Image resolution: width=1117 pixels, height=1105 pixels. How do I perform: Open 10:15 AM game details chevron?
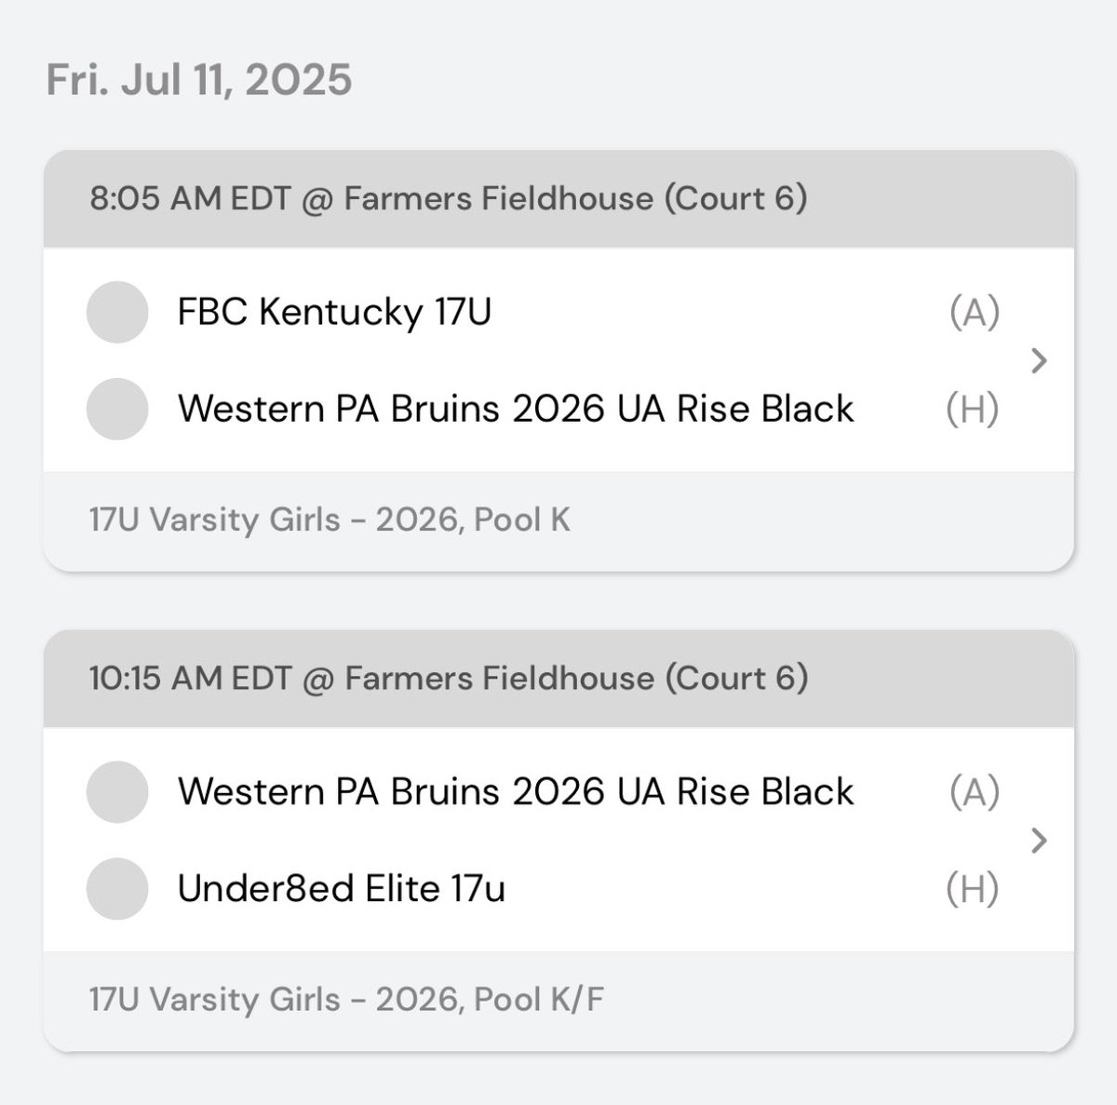(1040, 841)
